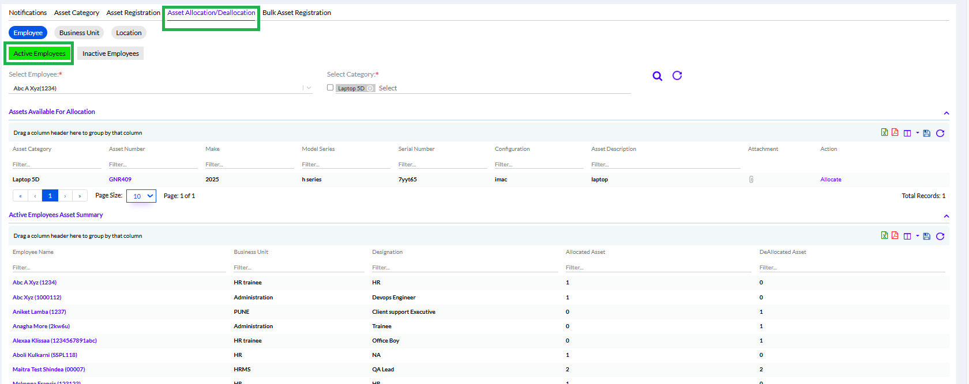Switch to Asset Registration tab
The height and width of the screenshot is (384, 969).
(133, 13)
